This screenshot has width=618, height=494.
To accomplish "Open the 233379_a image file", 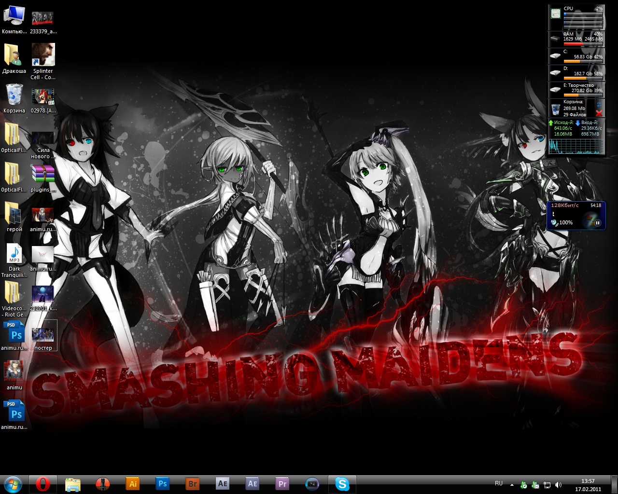I will [43, 23].
